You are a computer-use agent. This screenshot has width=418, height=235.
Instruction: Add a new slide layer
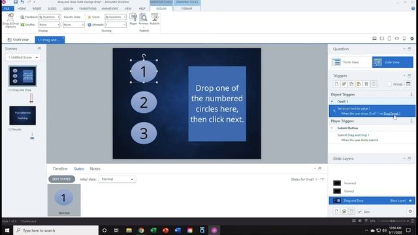point(336,211)
